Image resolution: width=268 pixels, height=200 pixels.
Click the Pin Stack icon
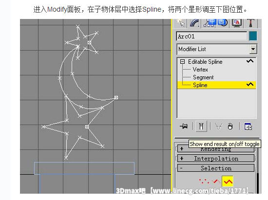pyautogui.click(x=184, y=127)
